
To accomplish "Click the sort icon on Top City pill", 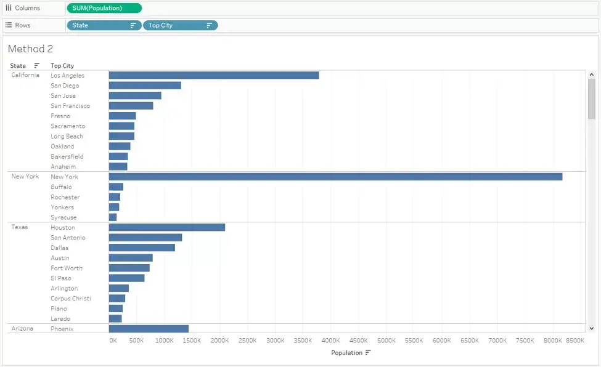I will [x=210, y=25].
